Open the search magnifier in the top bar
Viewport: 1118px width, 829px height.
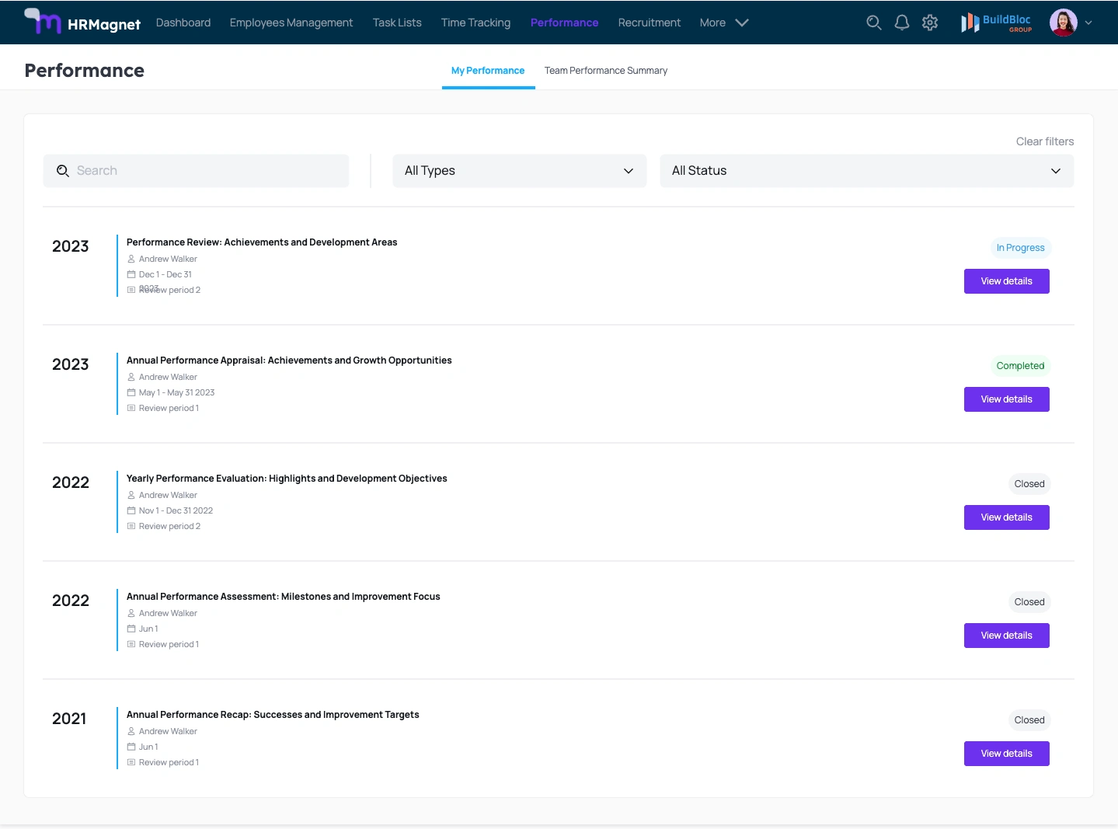874,23
